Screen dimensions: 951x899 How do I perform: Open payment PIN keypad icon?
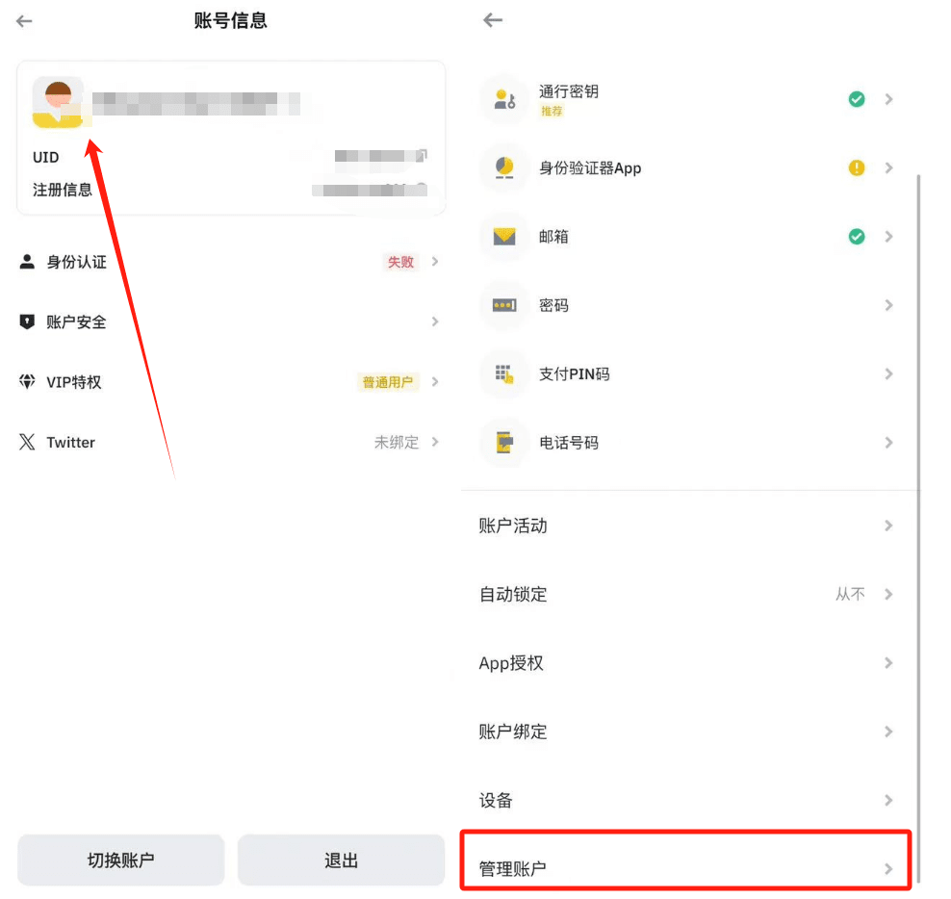click(504, 373)
